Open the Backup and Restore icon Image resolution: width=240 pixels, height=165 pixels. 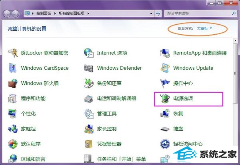[x=89, y=83]
